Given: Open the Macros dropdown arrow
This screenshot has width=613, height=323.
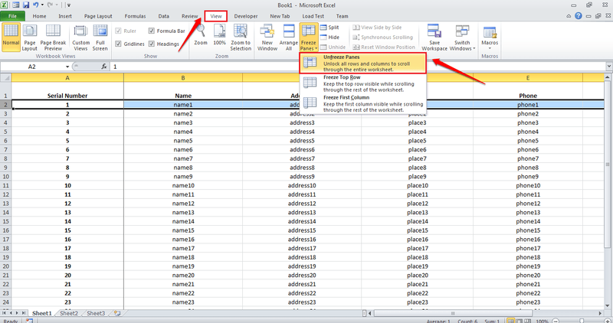Looking at the screenshot, I should point(490,48).
